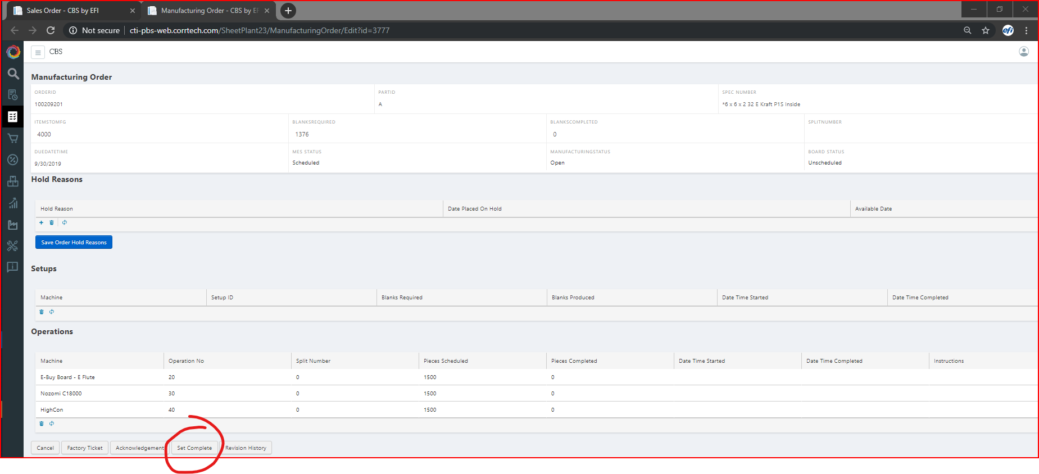
Task: Open Revision History
Action: tap(246, 448)
